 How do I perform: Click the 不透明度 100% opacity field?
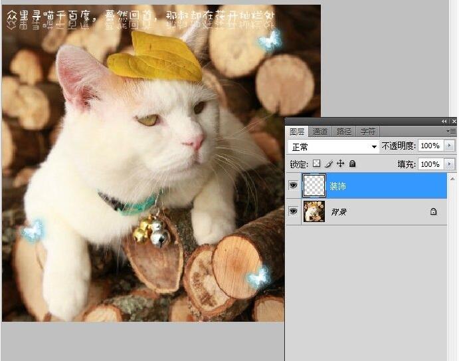pos(430,146)
